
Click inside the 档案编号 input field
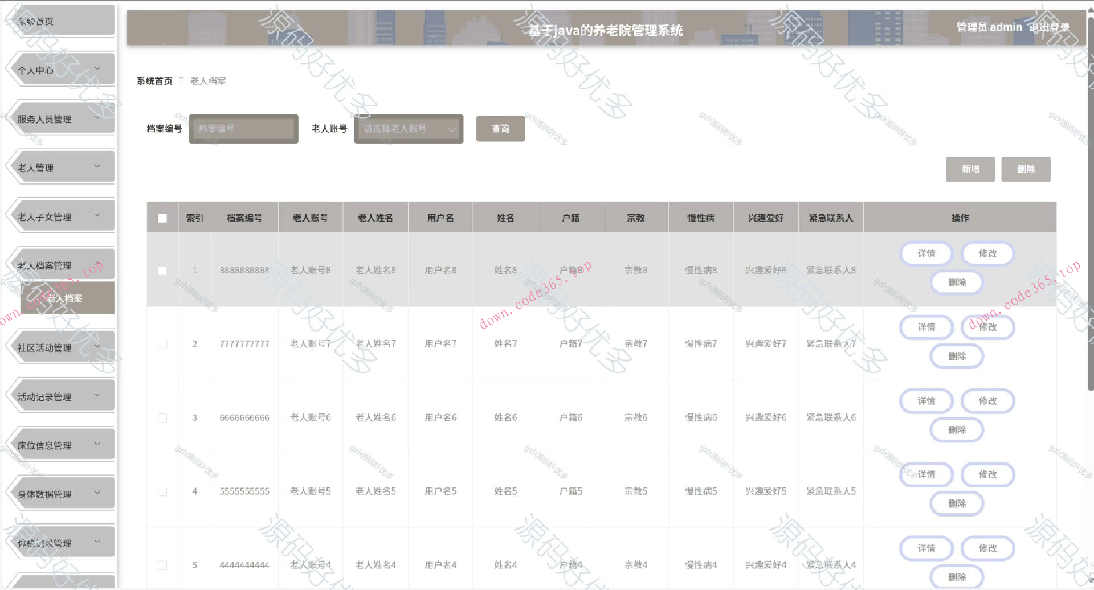coord(243,129)
